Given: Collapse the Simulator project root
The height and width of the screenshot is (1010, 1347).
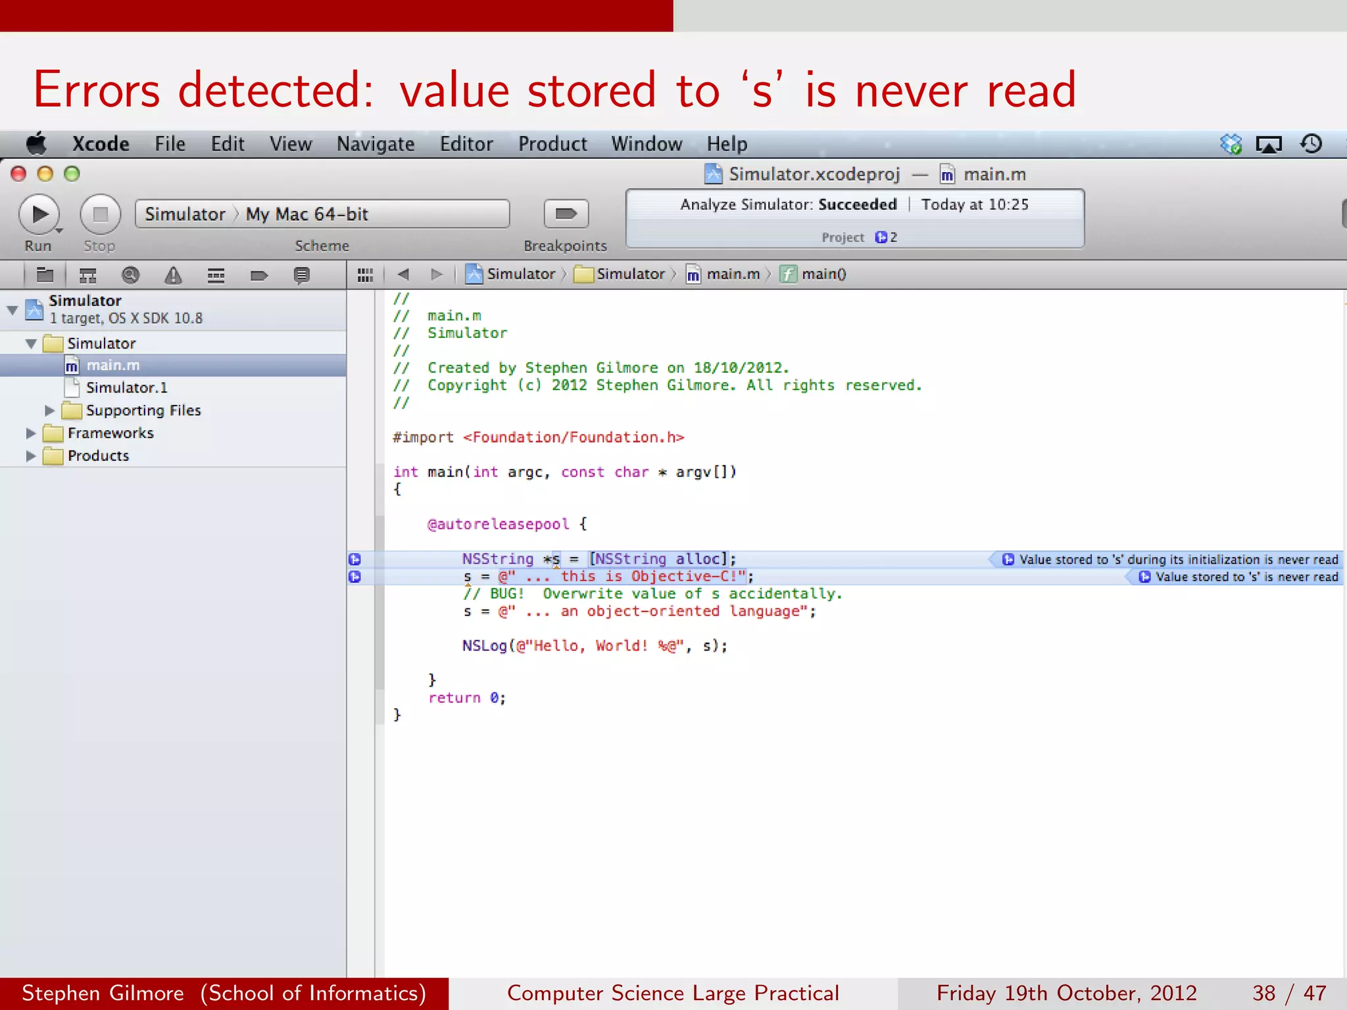Looking at the screenshot, I should pyautogui.click(x=12, y=309).
